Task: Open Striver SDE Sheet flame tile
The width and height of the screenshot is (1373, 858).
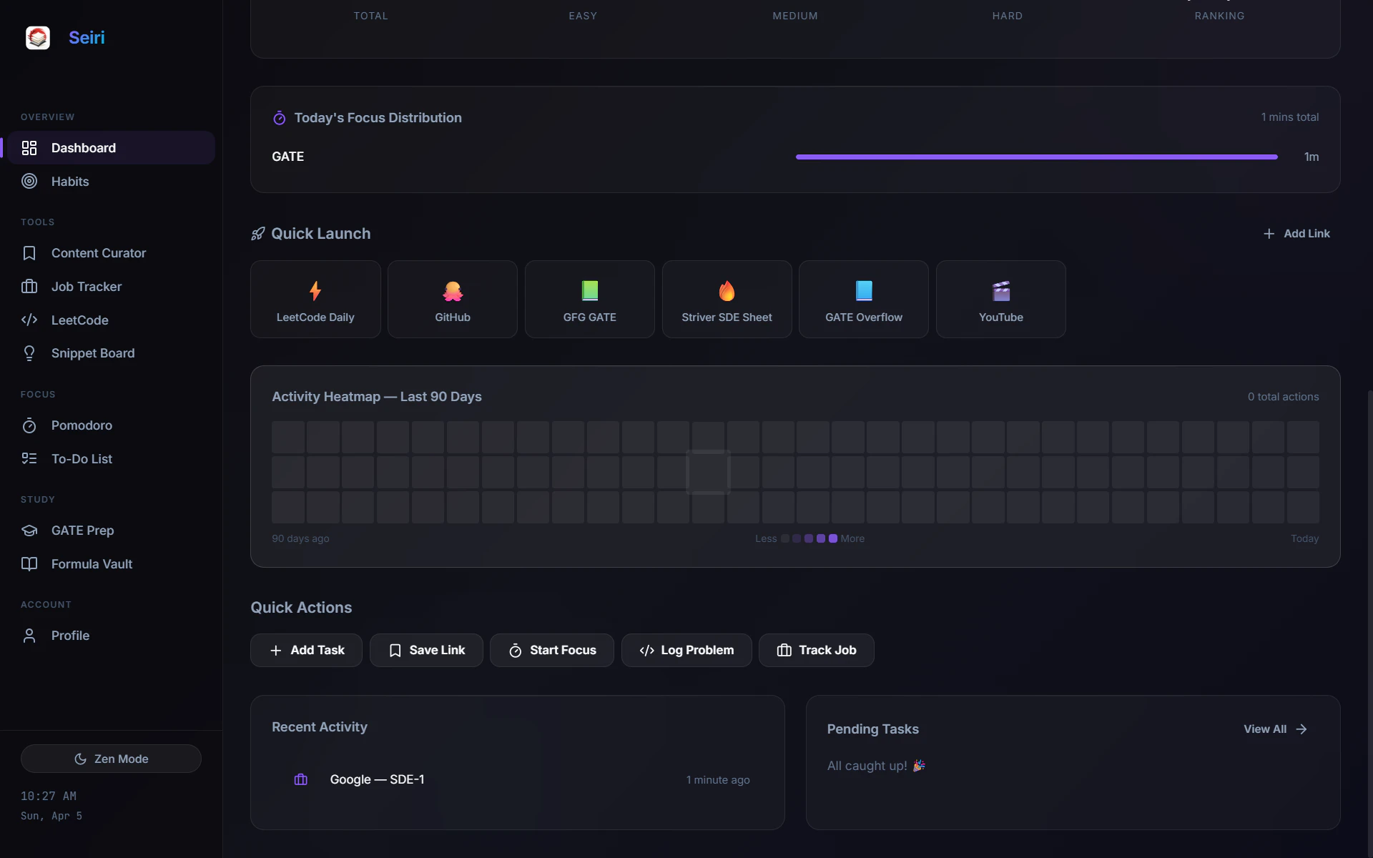Action: [727, 299]
